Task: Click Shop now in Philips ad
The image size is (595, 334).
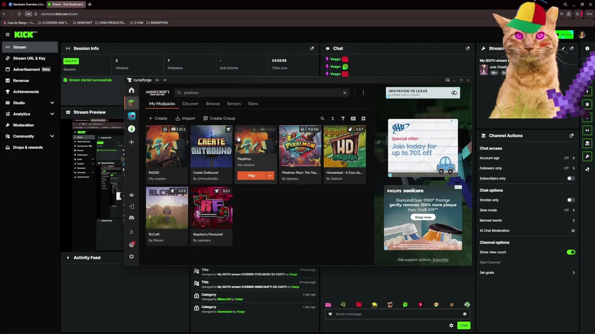Action: pos(423,217)
